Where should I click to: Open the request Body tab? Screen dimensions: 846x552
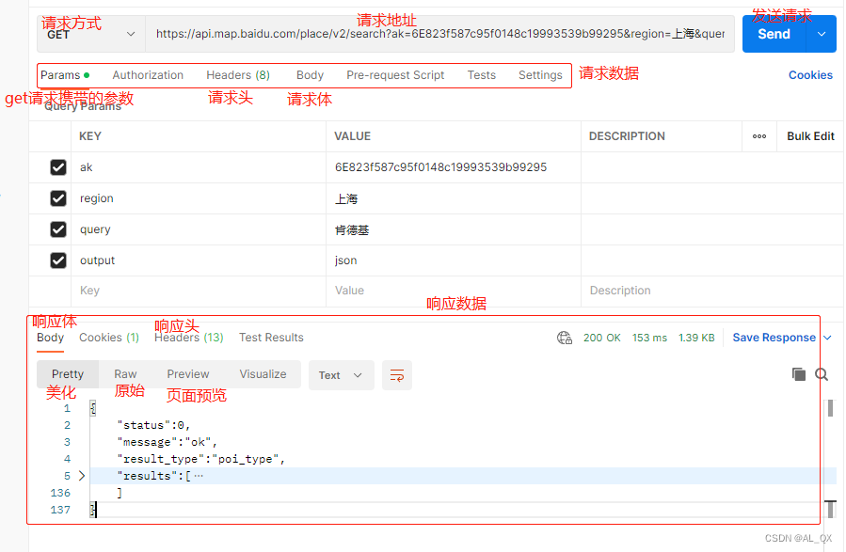310,75
